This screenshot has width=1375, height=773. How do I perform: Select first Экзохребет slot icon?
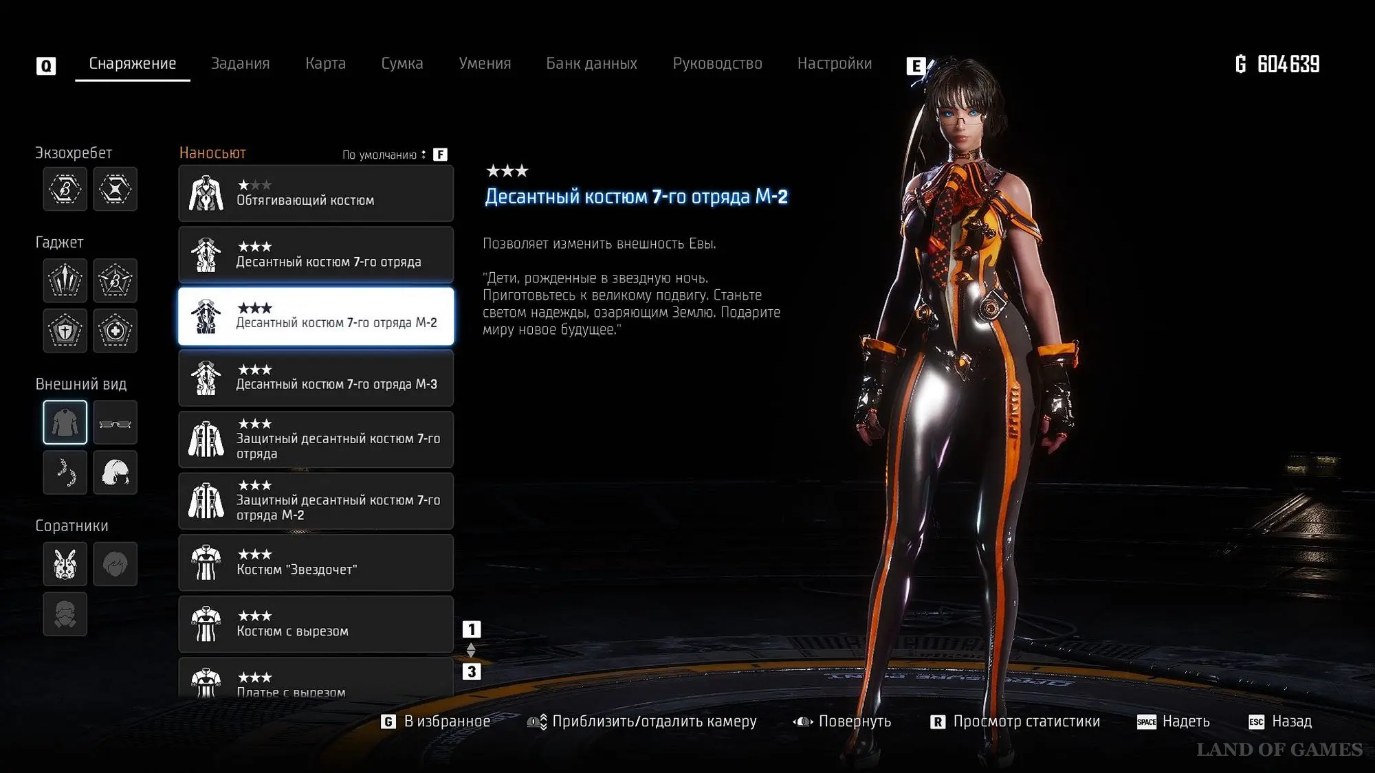coord(65,188)
